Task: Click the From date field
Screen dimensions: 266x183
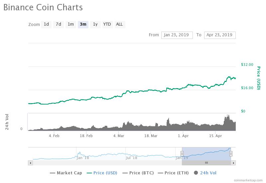Action: [177, 35]
